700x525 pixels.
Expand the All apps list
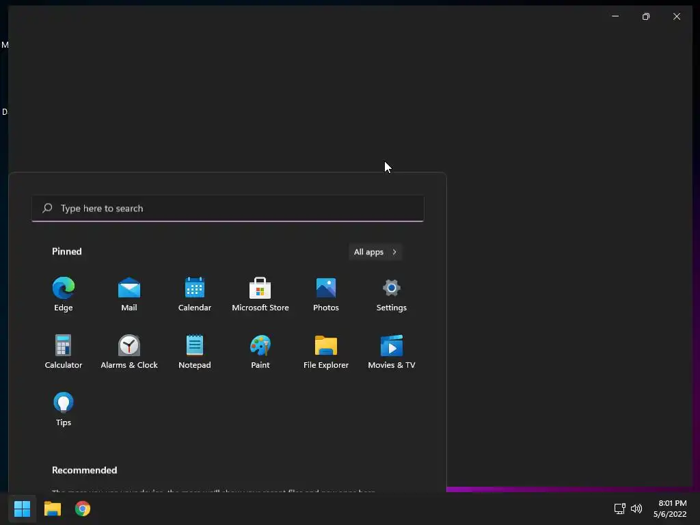[x=375, y=252]
